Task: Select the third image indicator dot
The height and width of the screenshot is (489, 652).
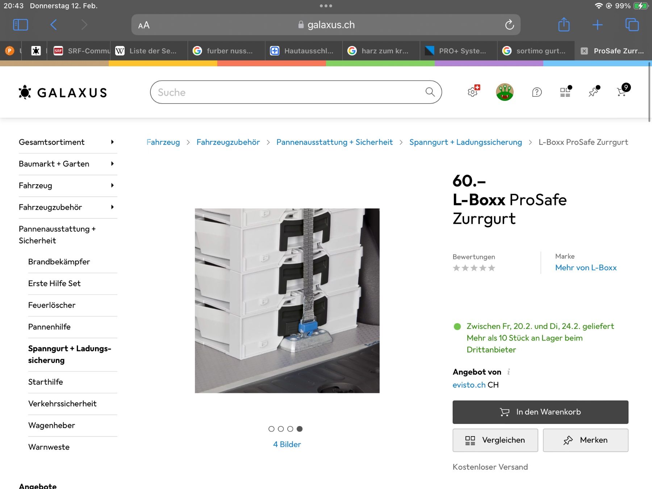Action: 290,429
